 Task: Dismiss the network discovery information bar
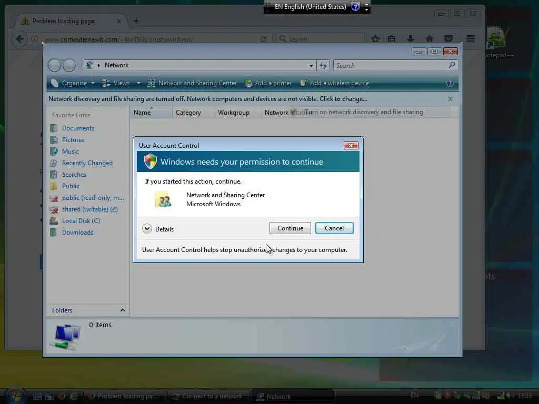(x=450, y=99)
